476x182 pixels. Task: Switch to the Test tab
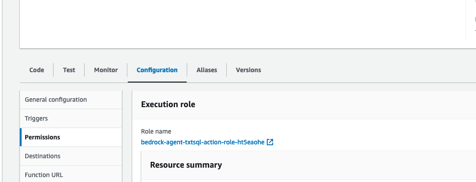tap(69, 70)
